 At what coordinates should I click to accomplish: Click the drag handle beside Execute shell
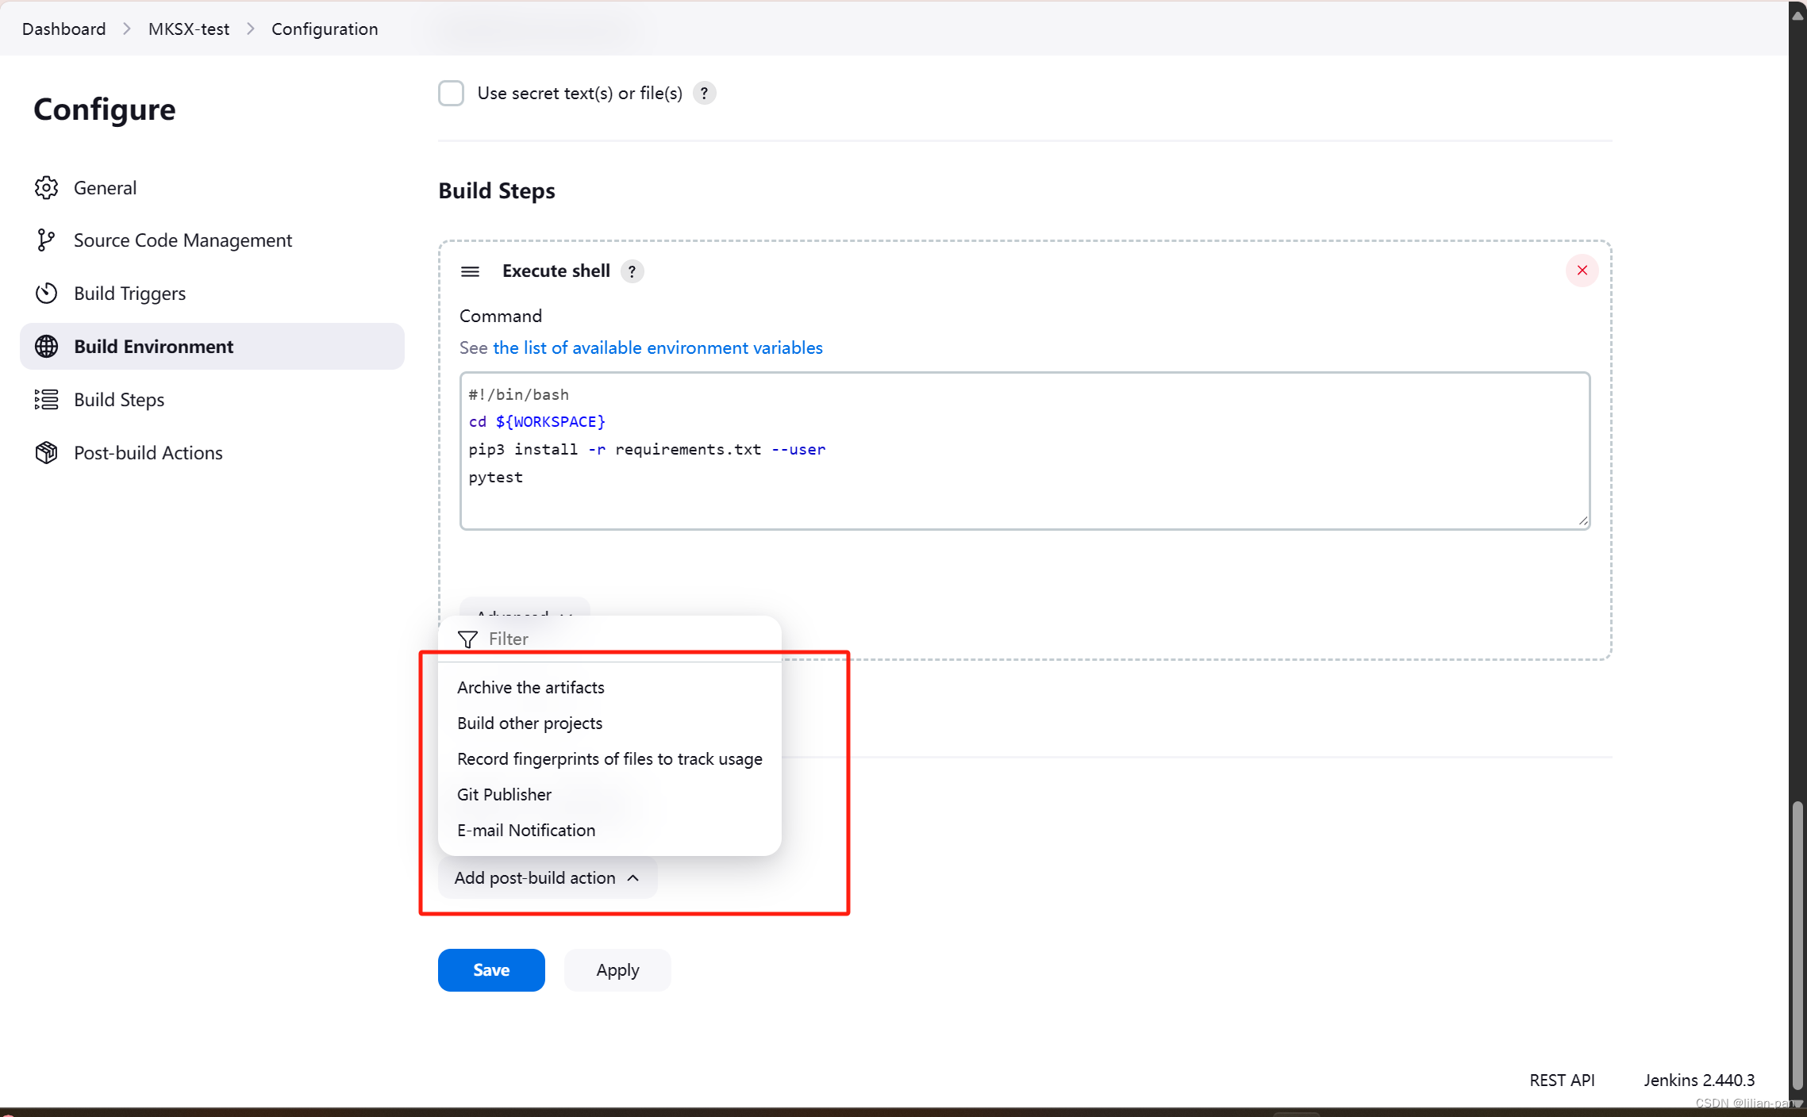pos(470,271)
